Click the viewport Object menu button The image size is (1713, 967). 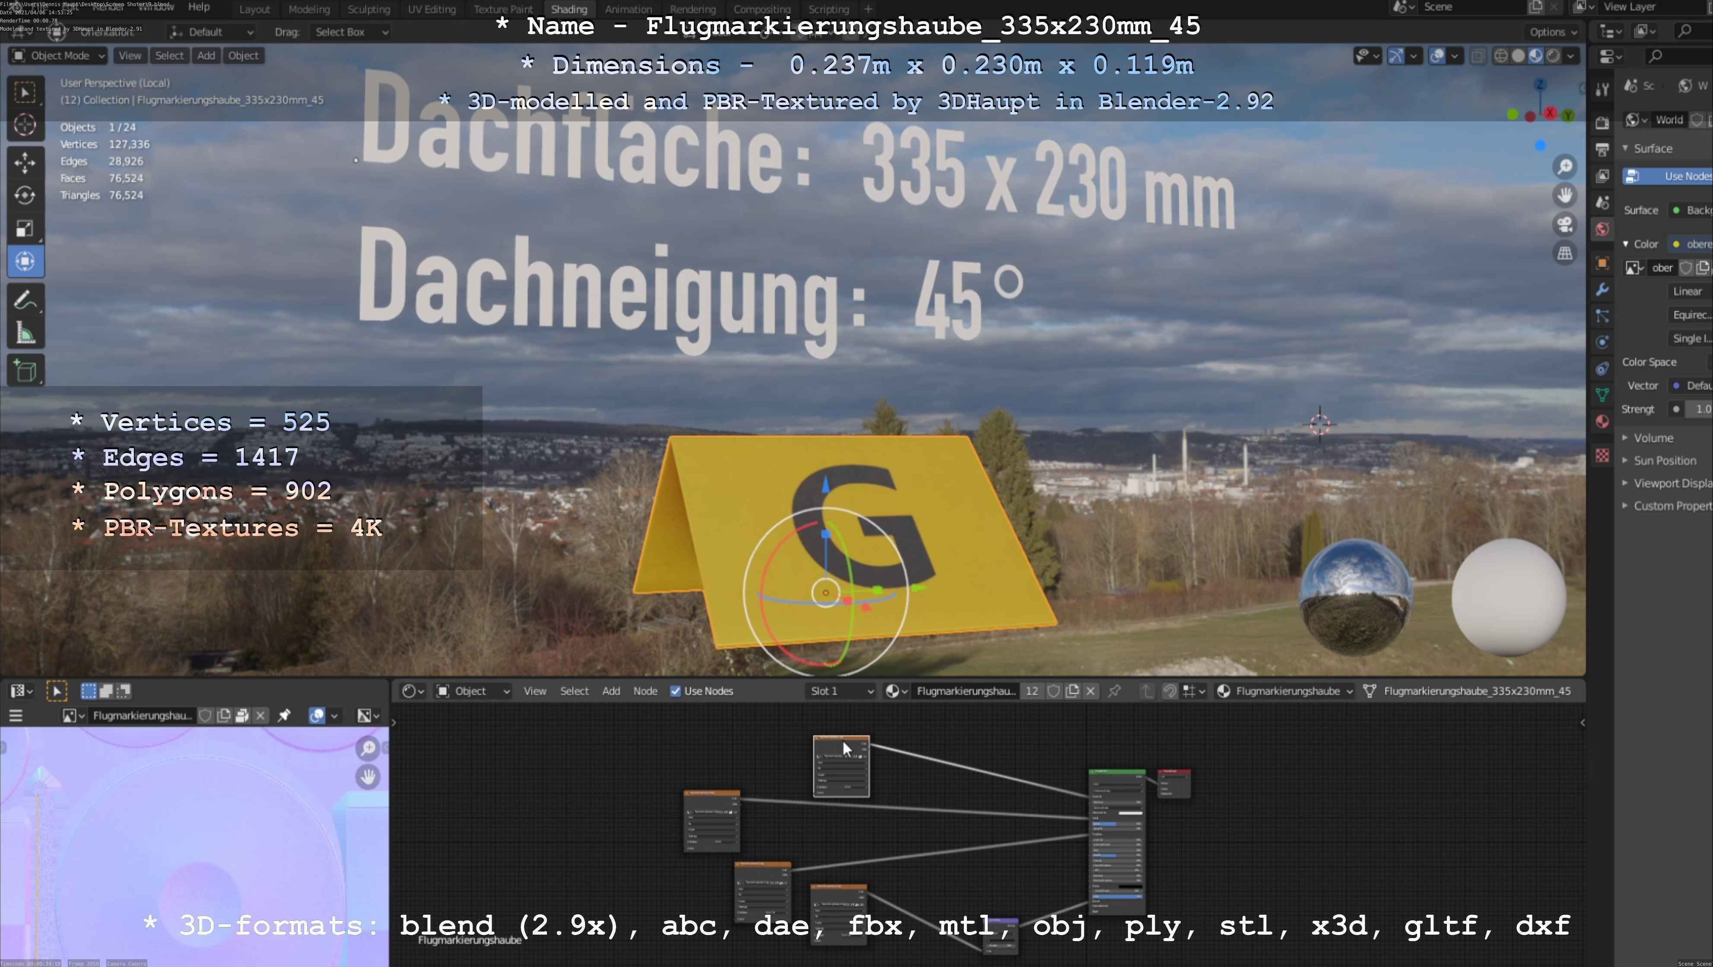pyautogui.click(x=243, y=56)
